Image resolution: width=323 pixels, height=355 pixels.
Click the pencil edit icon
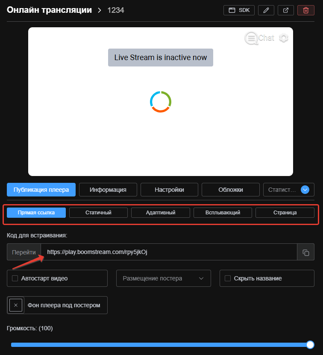click(x=266, y=10)
